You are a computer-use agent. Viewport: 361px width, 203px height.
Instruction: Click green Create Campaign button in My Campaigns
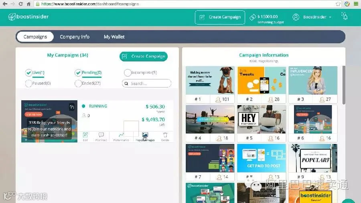[144, 57]
